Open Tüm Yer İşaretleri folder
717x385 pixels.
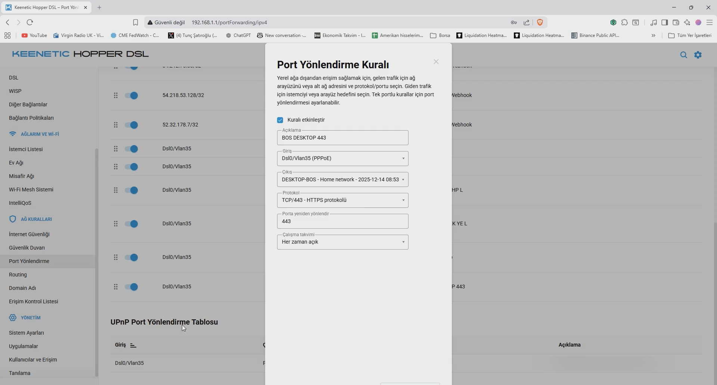coord(690,35)
